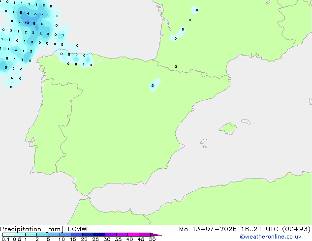Select the 45–50 mm legend swatch
312x241 pixels.
(145, 235)
